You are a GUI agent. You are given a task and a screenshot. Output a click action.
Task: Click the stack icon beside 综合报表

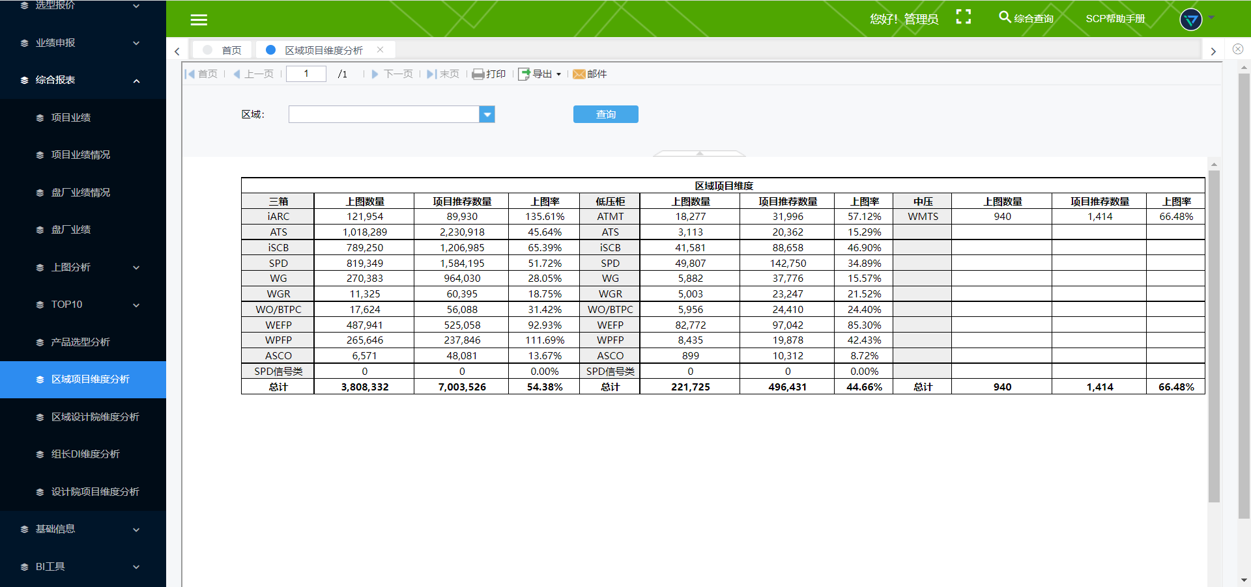[x=24, y=80]
